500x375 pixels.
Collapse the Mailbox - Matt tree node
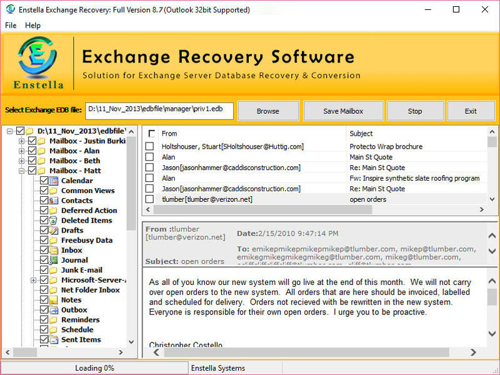click(22, 171)
